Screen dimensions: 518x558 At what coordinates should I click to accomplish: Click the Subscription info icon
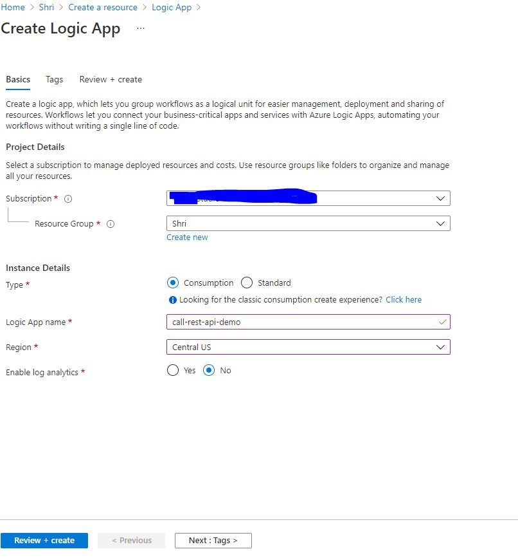point(67,199)
